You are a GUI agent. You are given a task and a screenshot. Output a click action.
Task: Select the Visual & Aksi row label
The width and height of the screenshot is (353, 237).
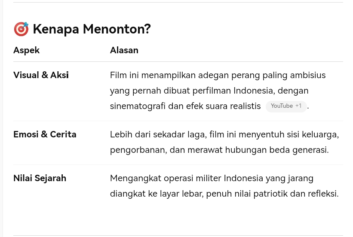[x=41, y=75]
